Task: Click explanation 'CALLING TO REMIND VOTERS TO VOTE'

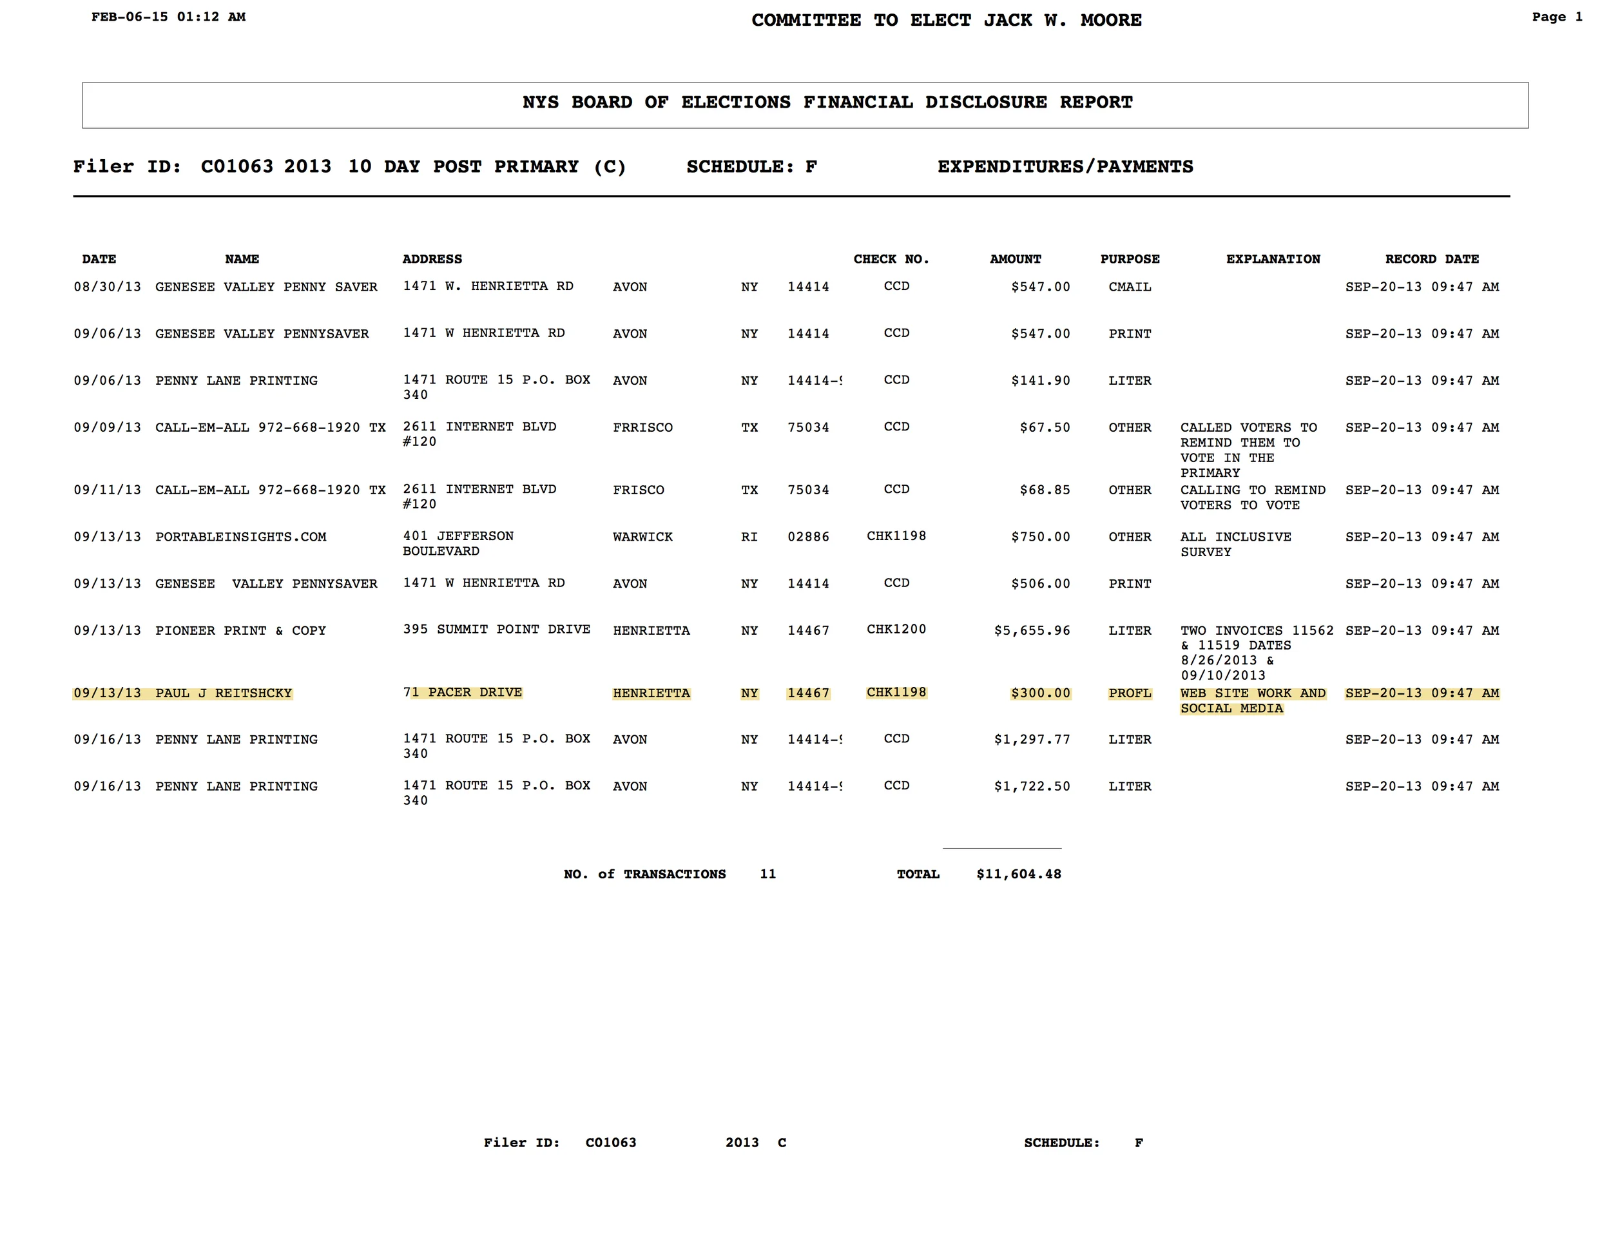Action: coord(1253,498)
